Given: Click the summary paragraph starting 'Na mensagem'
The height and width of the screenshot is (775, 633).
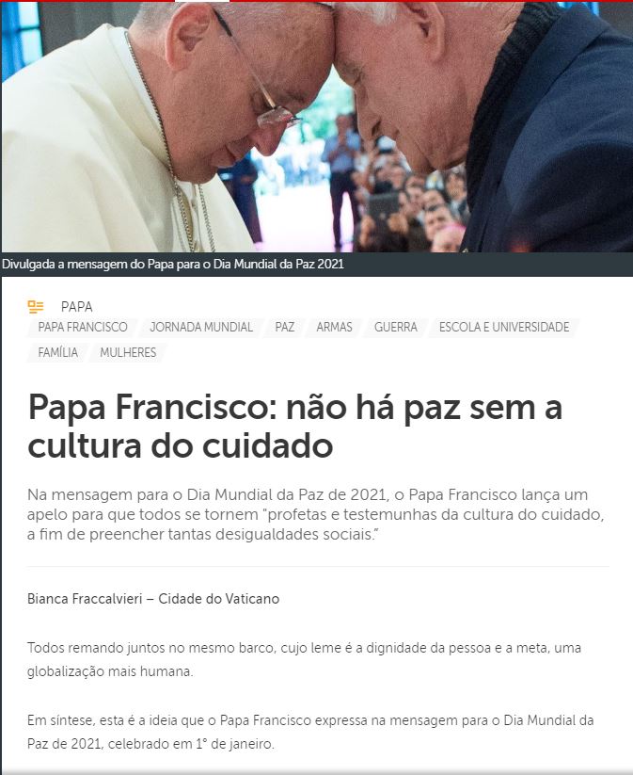Looking at the screenshot, I should coord(316,514).
